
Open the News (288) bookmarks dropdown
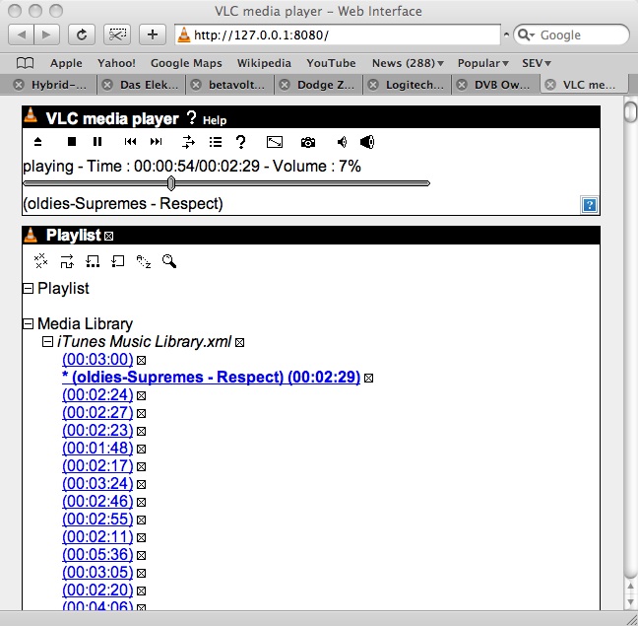pyautogui.click(x=408, y=63)
